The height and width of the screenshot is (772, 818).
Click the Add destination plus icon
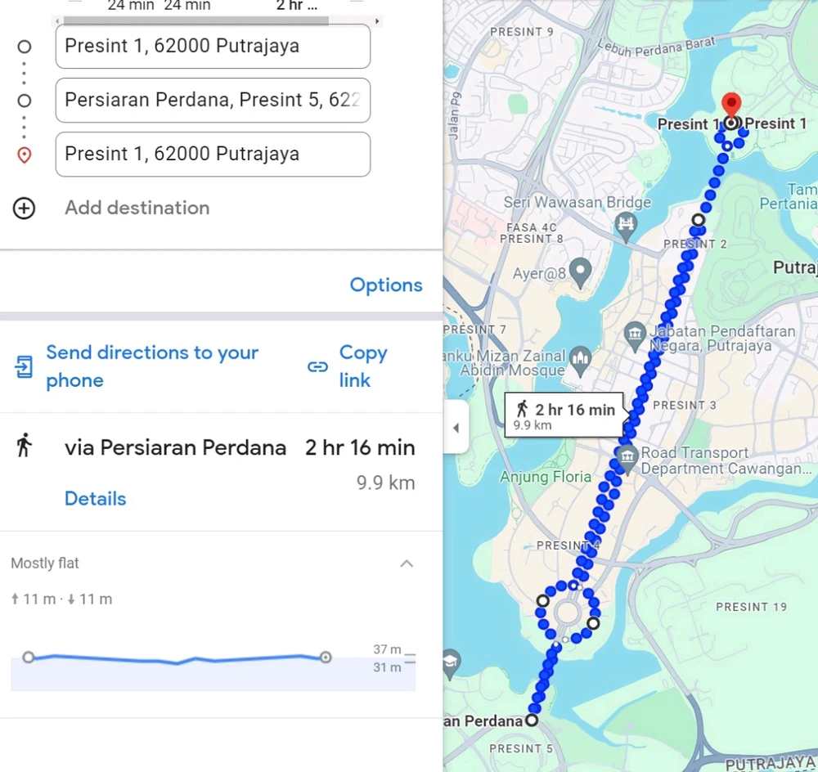24,208
